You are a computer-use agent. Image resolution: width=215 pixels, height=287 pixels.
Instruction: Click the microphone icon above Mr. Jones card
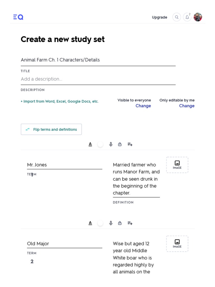[x=111, y=144]
